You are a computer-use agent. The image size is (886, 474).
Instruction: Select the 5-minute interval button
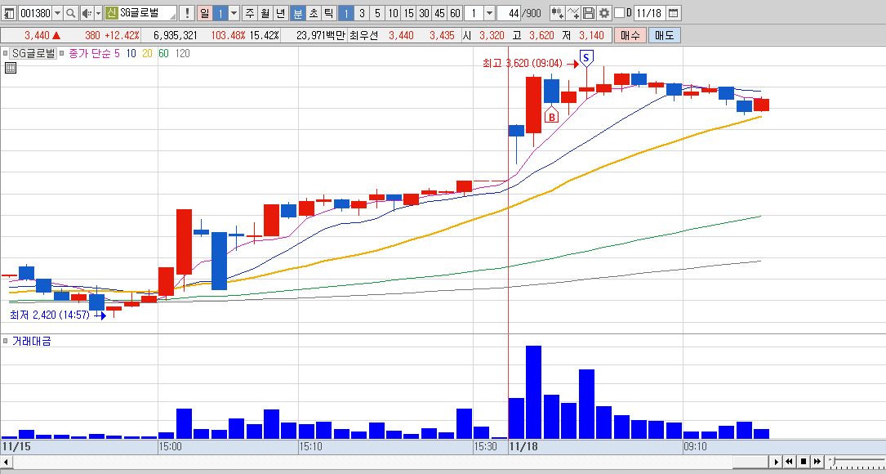pos(377,13)
